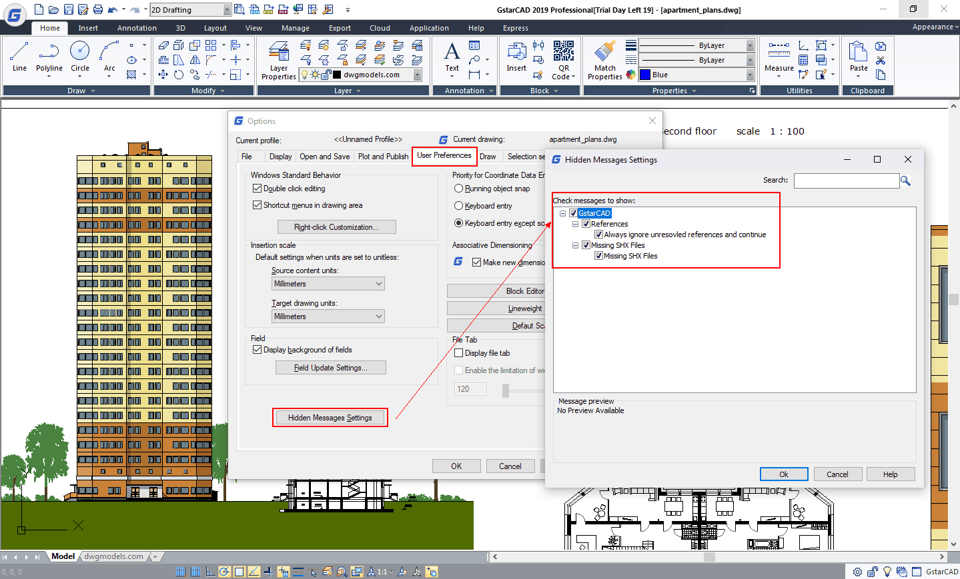Open the Blue color dropdown arrow
The width and height of the screenshot is (960, 579).
click(x=750, y=75)
